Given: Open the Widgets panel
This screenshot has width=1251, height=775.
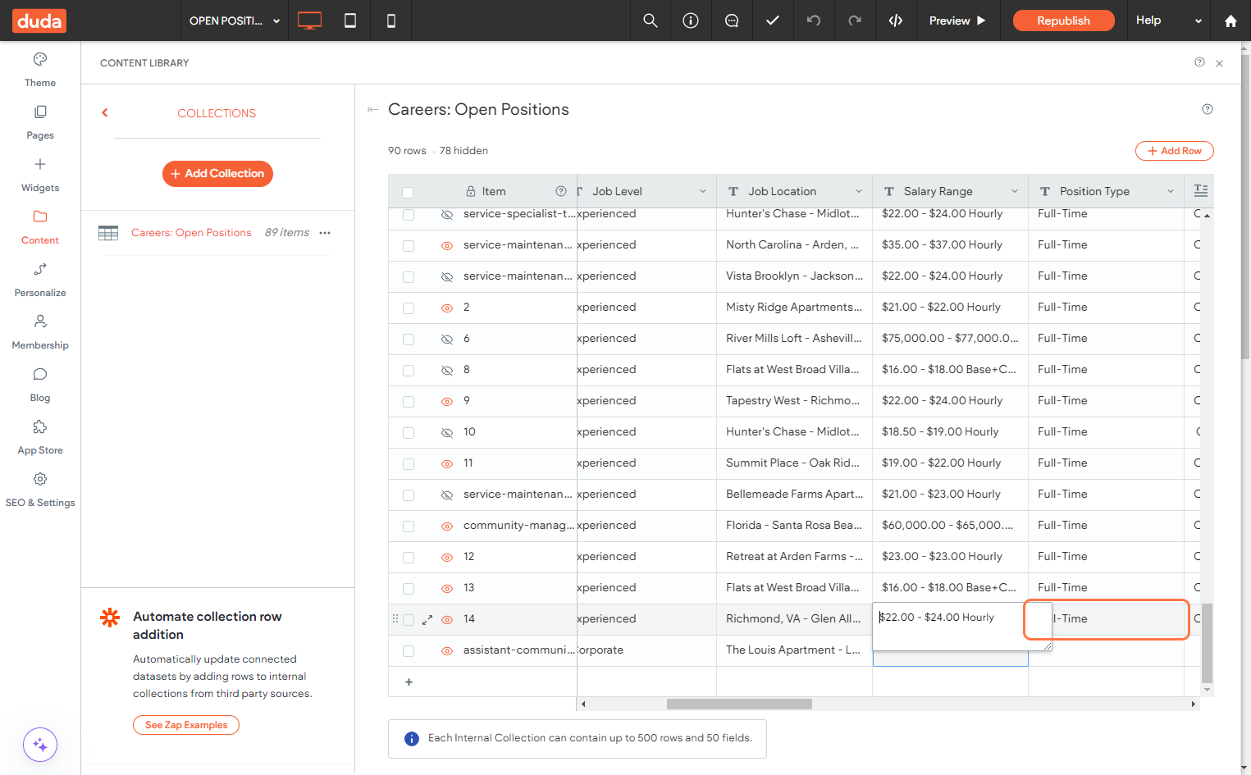Looking at the screenshot, I should [x=40, y=175].
